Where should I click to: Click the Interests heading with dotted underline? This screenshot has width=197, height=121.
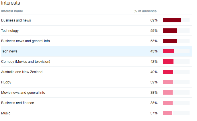11,3
